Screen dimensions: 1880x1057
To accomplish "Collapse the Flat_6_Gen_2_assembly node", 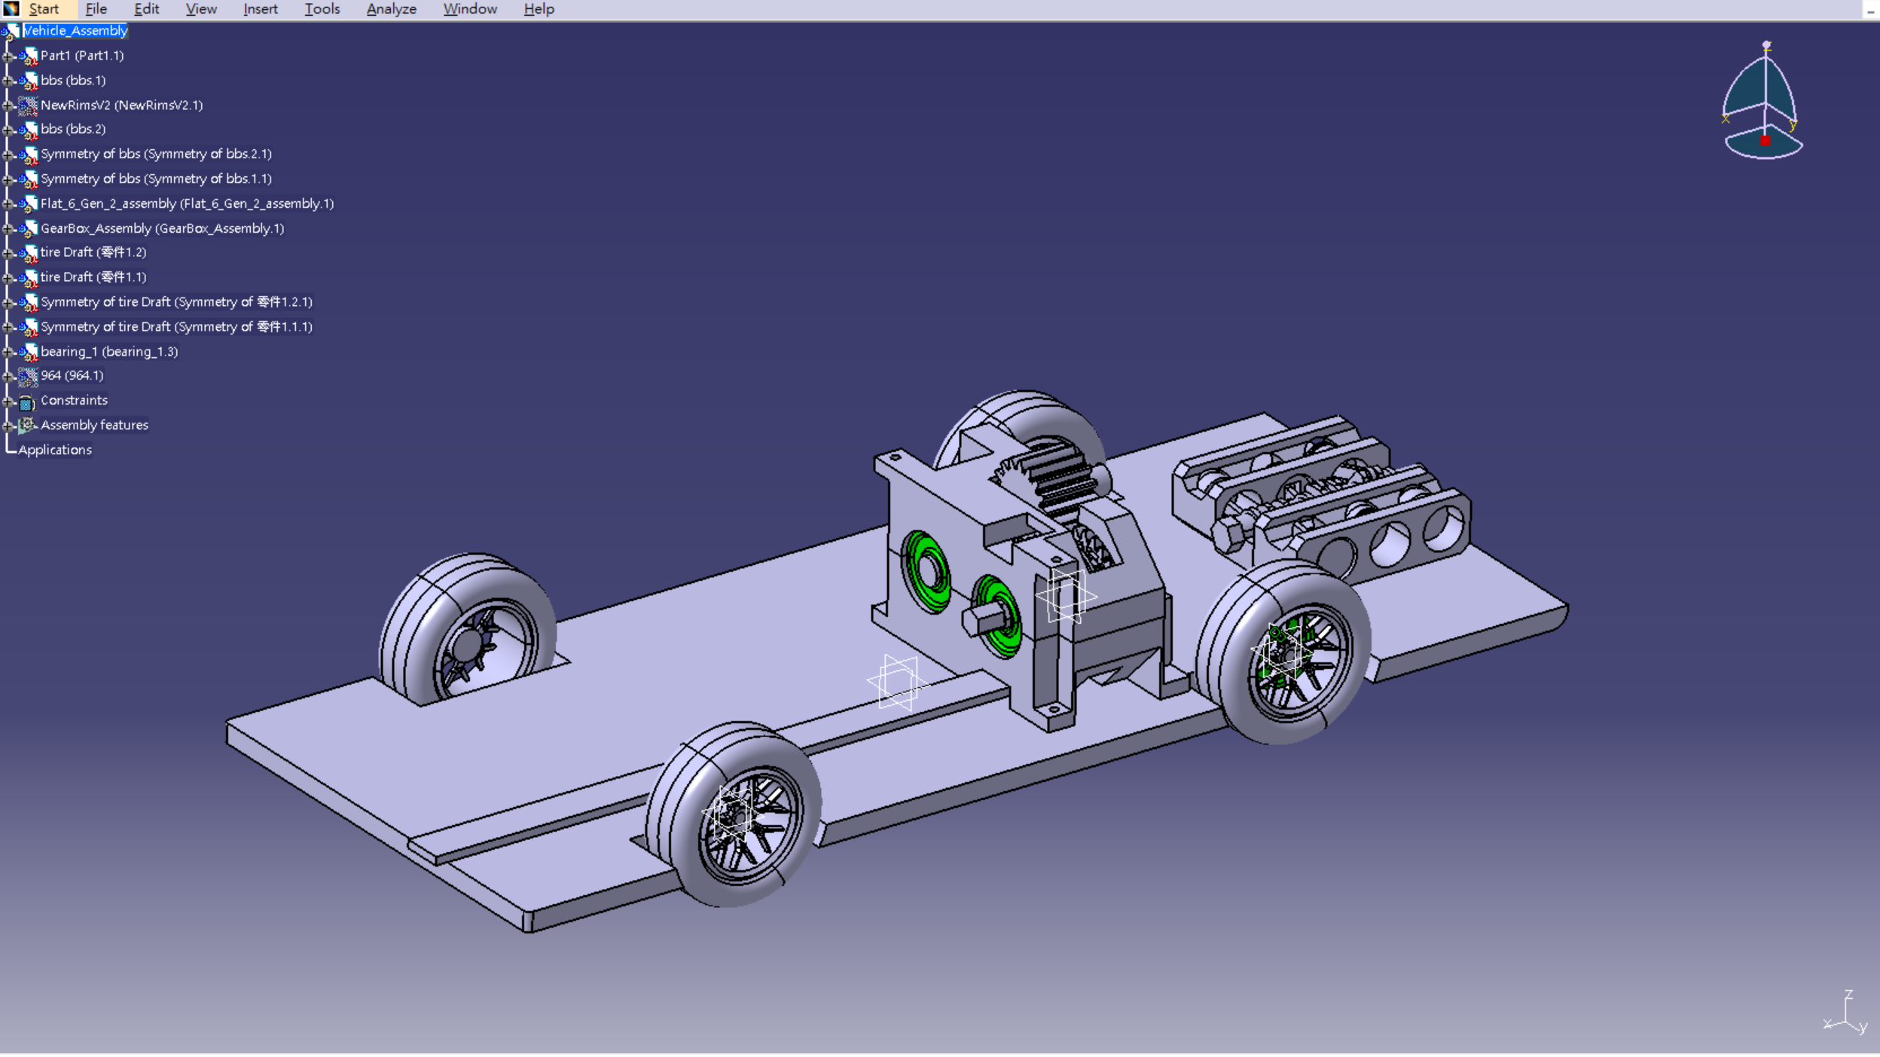I will 8,203.
